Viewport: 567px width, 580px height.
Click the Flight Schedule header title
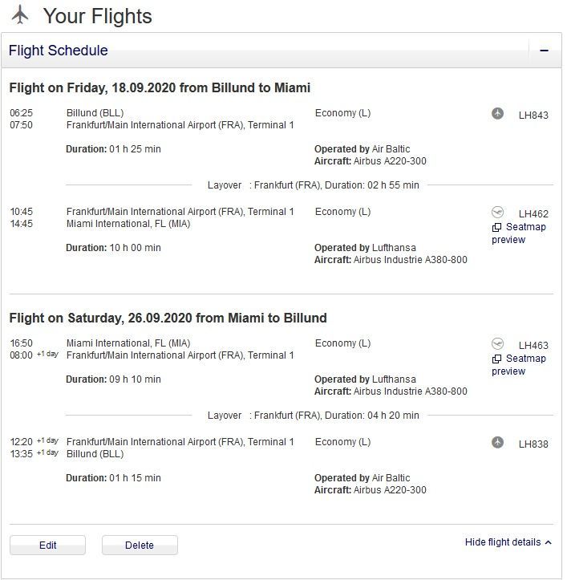tap(58, 51)
